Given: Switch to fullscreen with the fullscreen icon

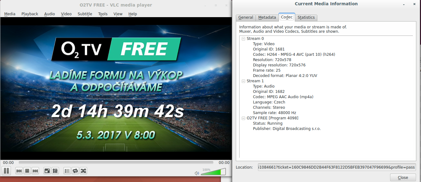Looking at the screenshot, I should pos(47,171).
